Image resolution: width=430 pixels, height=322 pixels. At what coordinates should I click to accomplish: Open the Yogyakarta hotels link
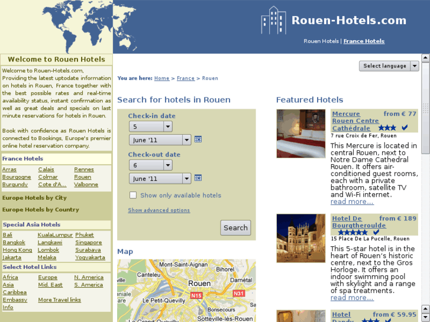point(90,258)
